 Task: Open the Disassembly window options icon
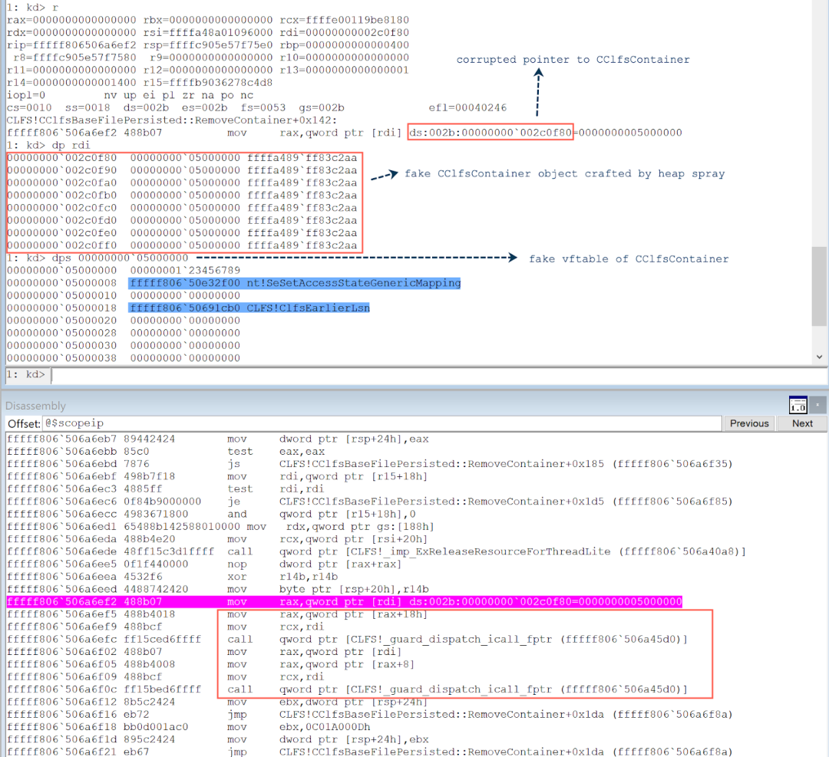tap(800, 404)
